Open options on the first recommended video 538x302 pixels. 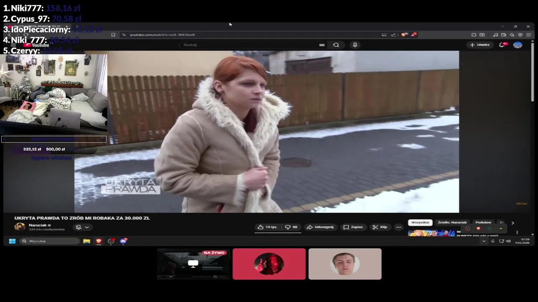click(517, 232)
